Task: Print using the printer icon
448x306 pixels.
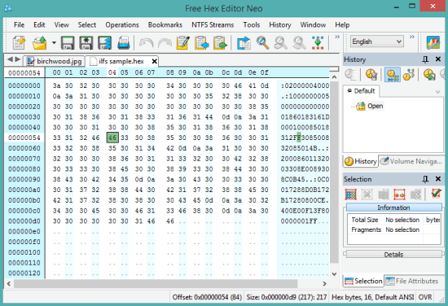Action: click(x=124, y=42)
